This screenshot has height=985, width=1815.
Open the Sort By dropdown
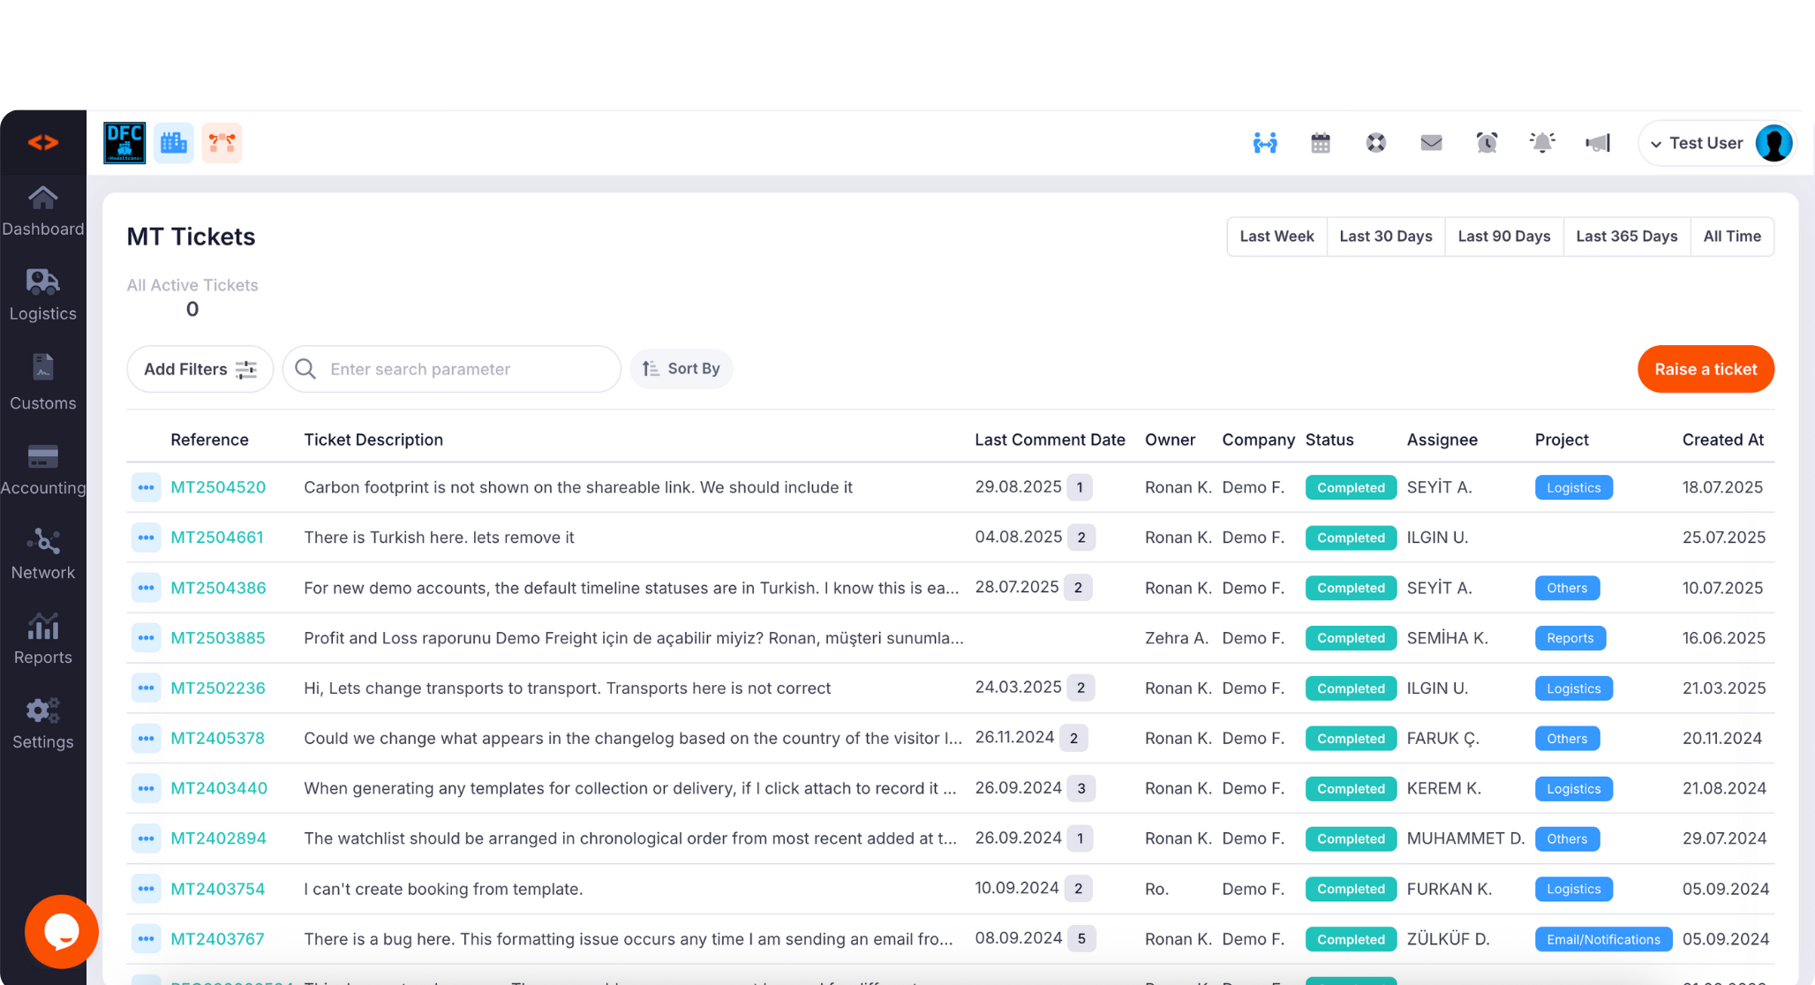pos(681,369)
